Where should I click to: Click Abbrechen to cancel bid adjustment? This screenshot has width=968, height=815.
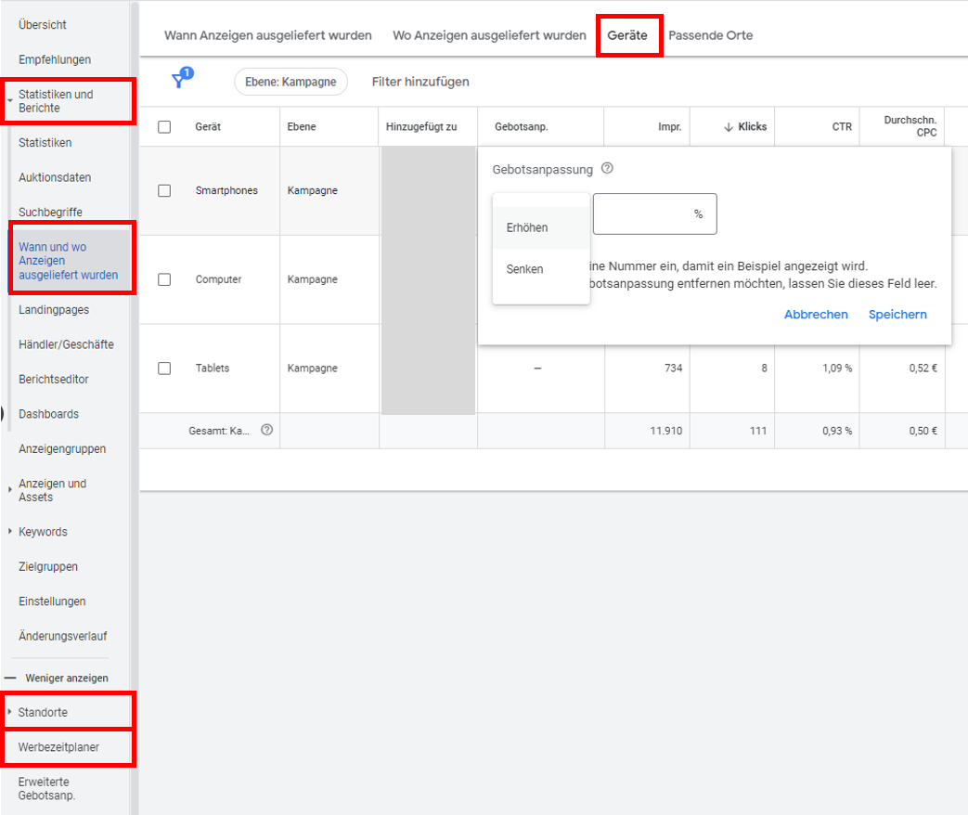pyautogui.click(x=816, y=315)
